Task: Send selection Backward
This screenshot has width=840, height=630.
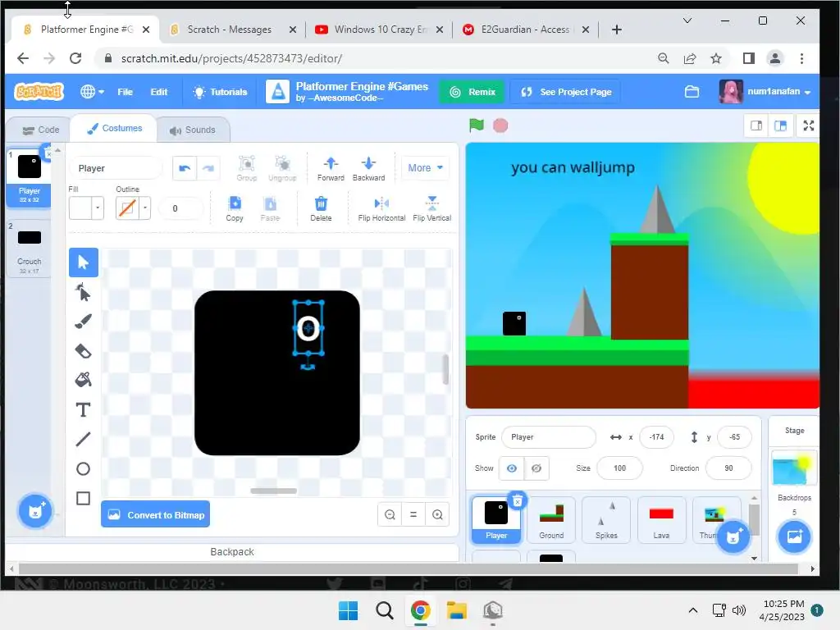Action: (x=368, y=168)
